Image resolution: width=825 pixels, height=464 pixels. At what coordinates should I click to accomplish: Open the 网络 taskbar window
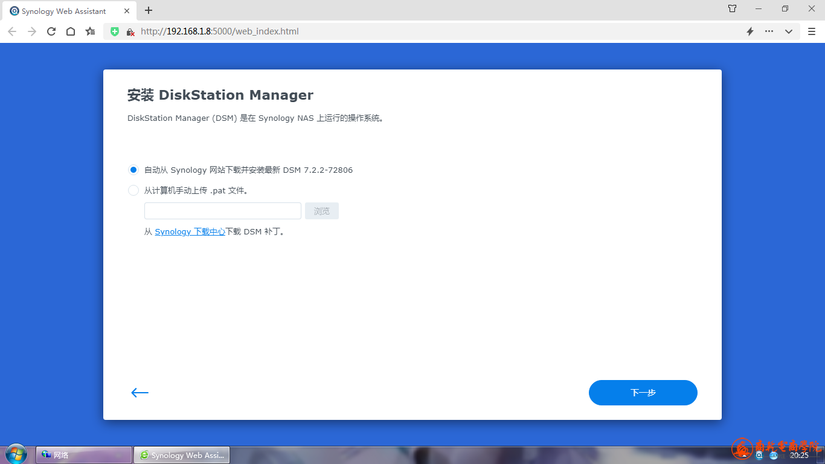(x=84, y=455)
